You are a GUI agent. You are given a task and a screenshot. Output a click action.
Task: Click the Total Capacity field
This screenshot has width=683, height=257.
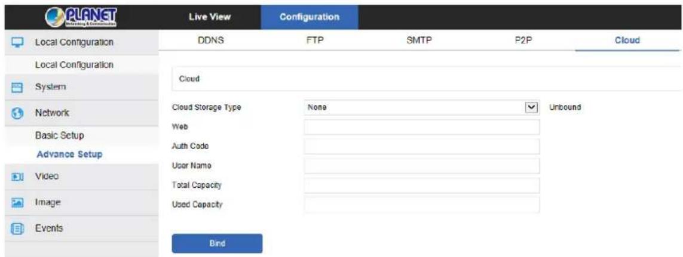coord(422,185)
